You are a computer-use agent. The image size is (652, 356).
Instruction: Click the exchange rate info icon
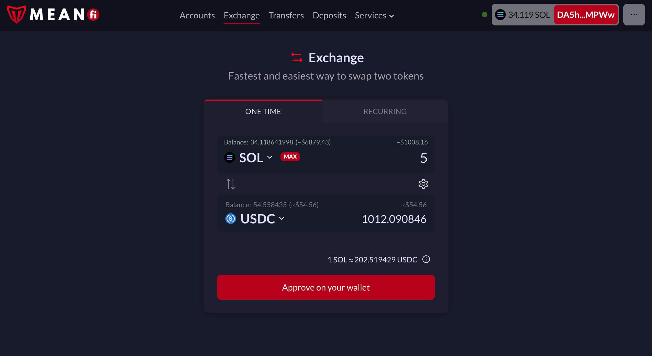click(426, 259)
